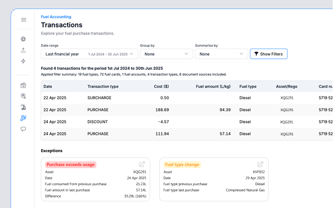Click the lightning bolt sidebar icon
The image size is (333, 208).
(x=23, y=61)
